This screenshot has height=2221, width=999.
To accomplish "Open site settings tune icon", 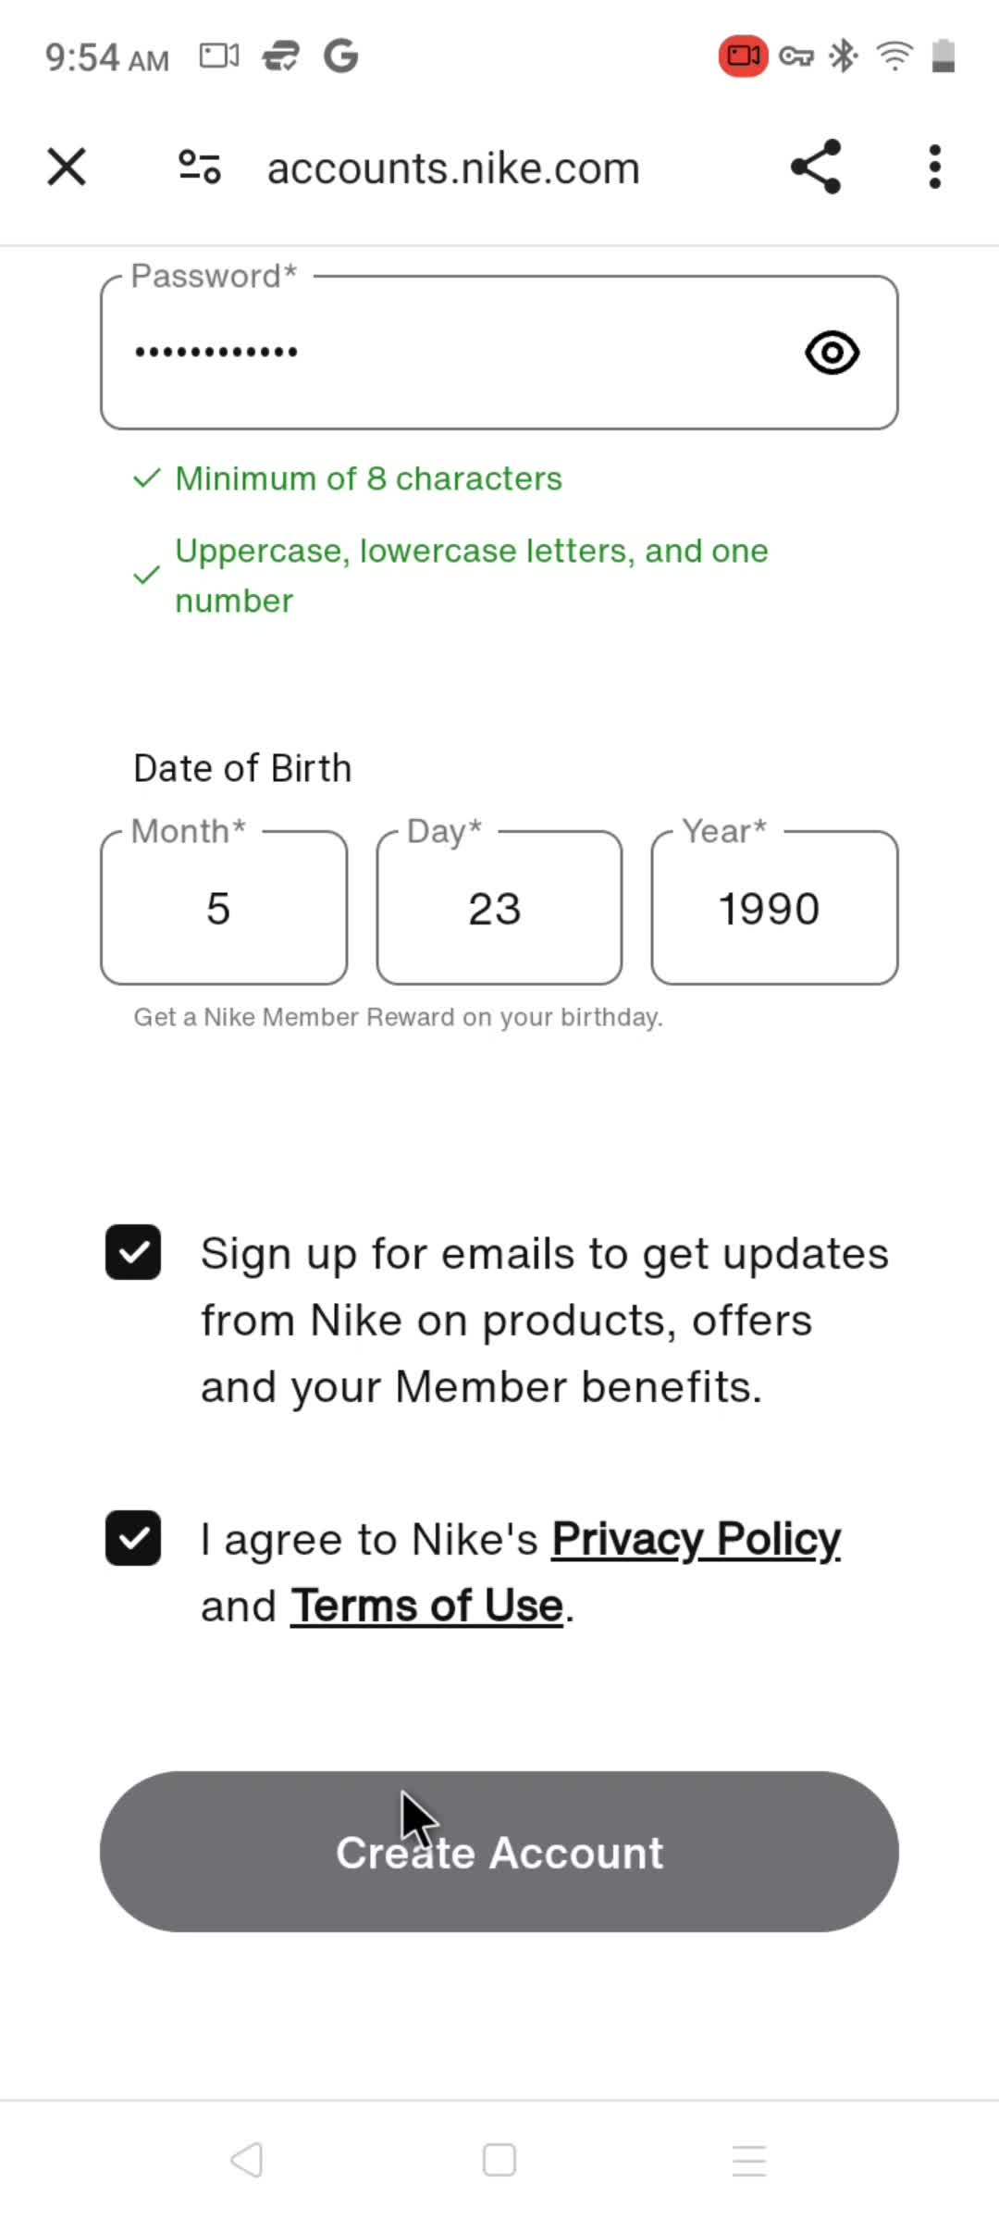I will pos(199,168).
